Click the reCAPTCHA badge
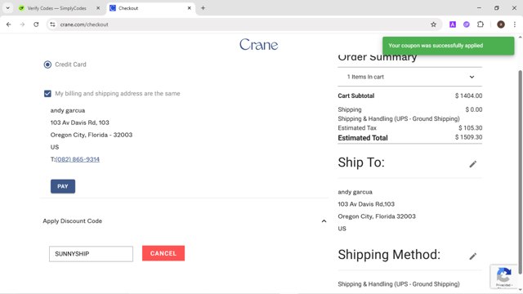Viewport: 523px width, 294px height. (x=503, y=276)
